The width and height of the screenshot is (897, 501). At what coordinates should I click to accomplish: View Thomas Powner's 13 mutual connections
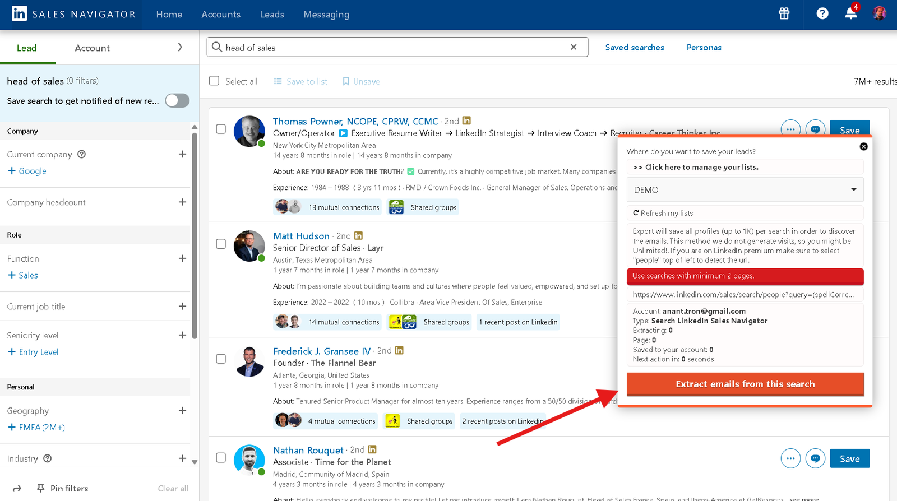327,207
